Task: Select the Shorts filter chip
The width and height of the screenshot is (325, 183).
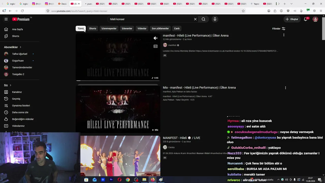Action: 93,28
